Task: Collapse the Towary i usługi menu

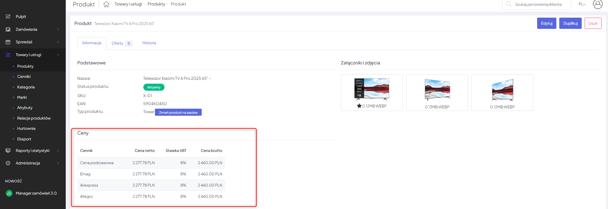Action: click(x=58, y=55)
